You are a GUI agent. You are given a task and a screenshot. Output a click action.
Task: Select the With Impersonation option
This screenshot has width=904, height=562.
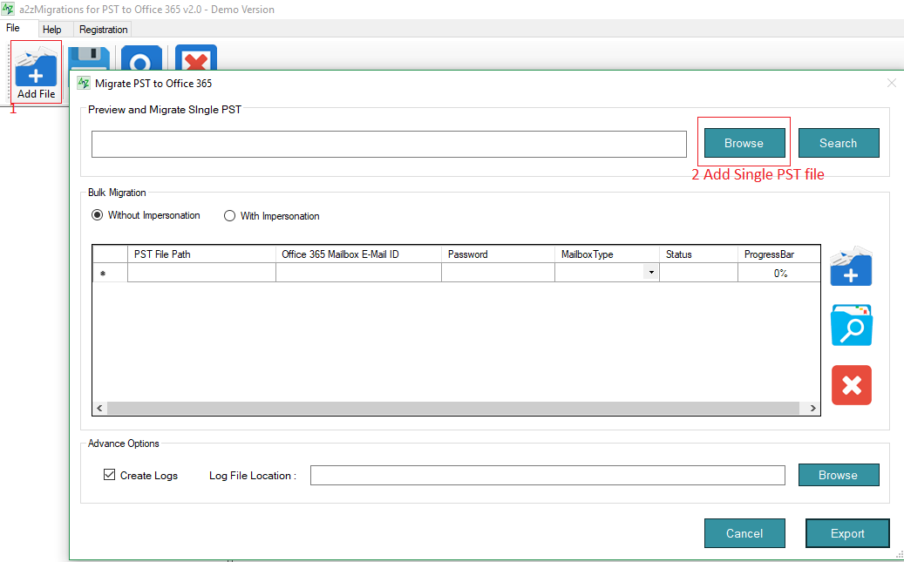click(230, 216)
